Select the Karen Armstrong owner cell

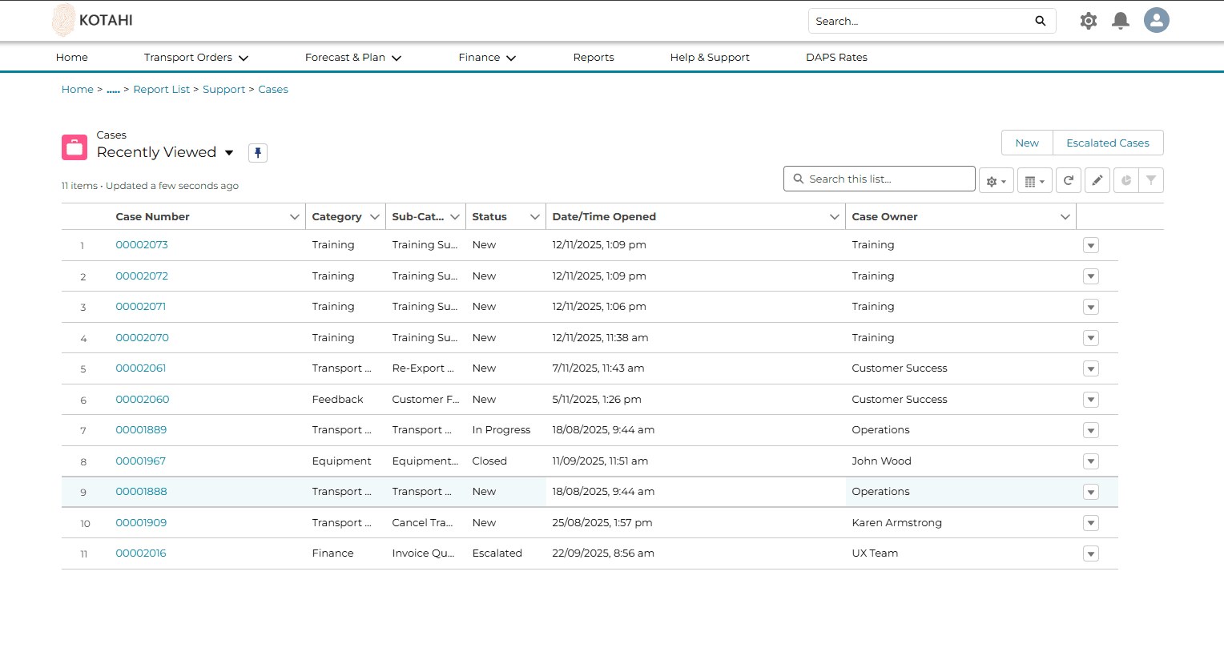pyautogui.click(x=896, y=523)
